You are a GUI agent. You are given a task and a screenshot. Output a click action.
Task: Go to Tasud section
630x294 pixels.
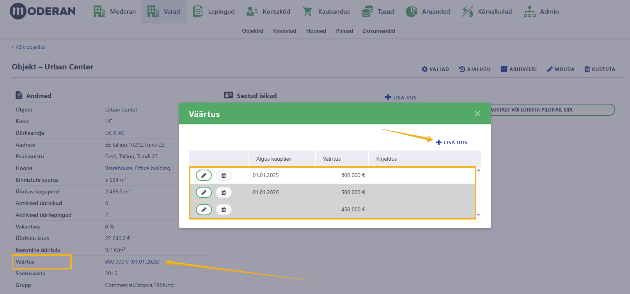pyautogui.click(x=378, y=12)
